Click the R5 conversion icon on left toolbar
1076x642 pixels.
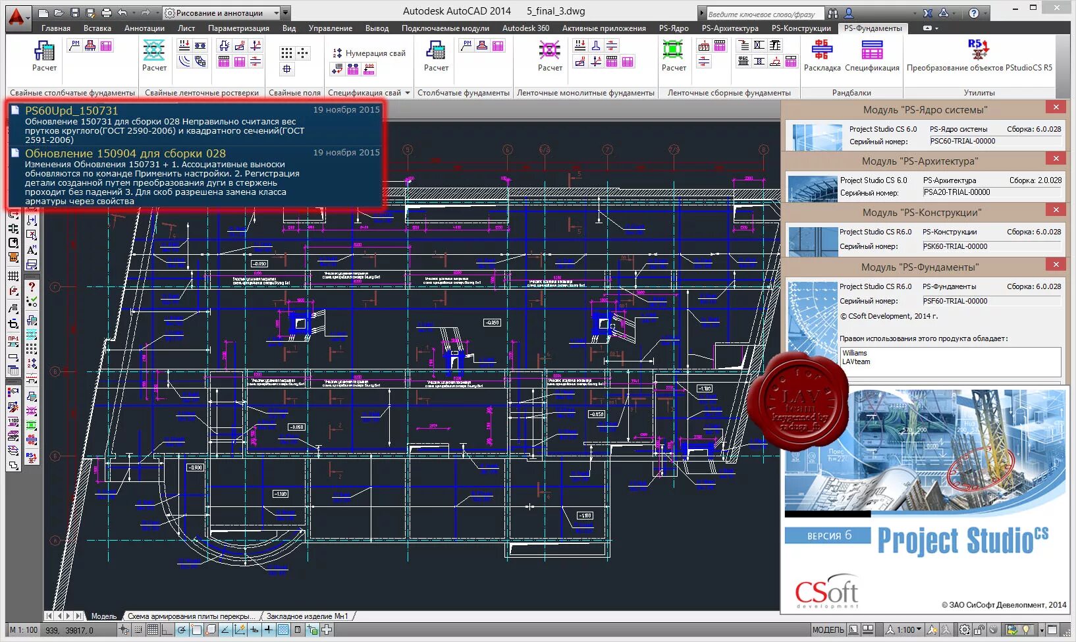tap(31, 456)
